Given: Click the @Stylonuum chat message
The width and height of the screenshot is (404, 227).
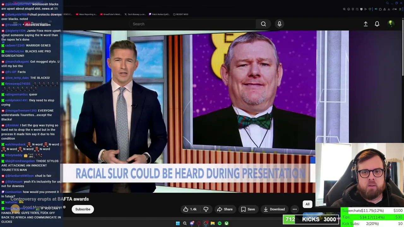Looking at the screenshot, I should coord(31,184).
